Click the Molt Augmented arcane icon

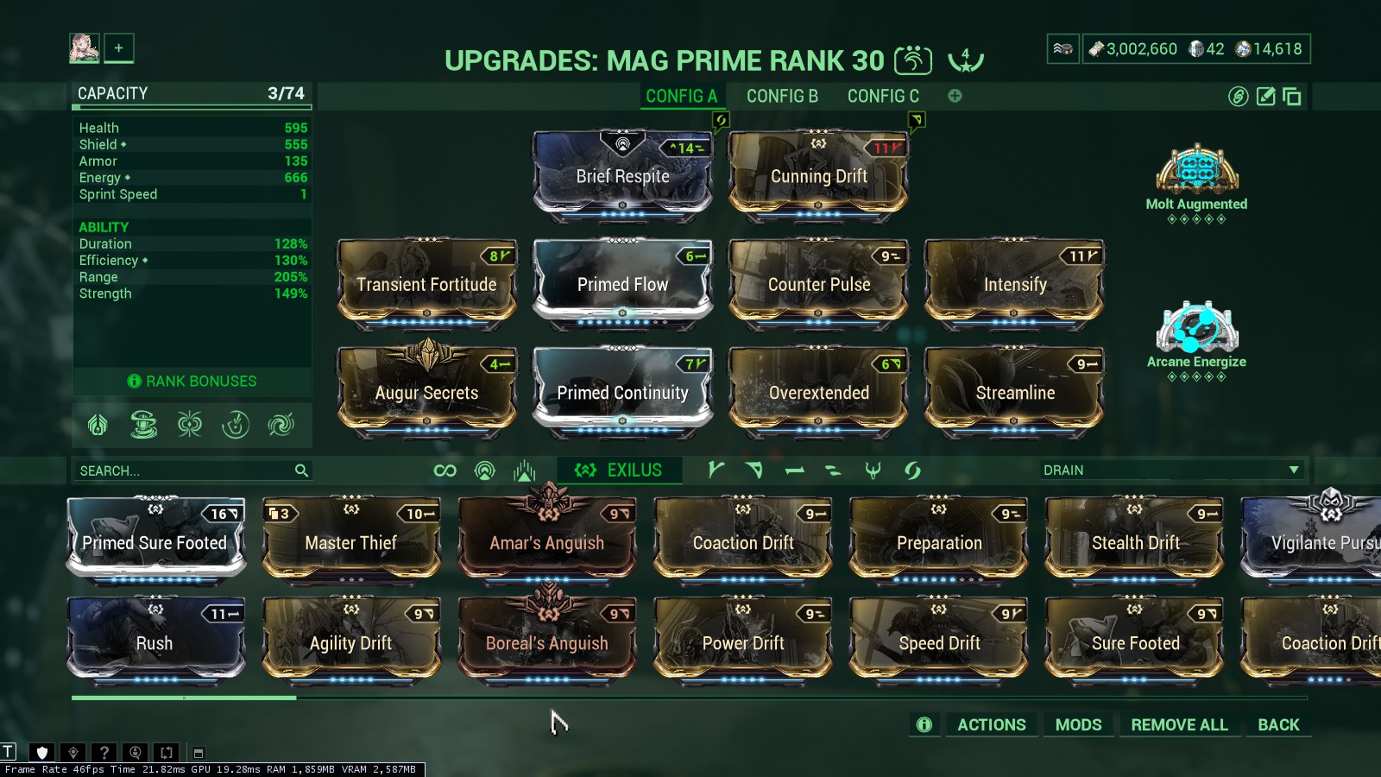click(1196, 169)
